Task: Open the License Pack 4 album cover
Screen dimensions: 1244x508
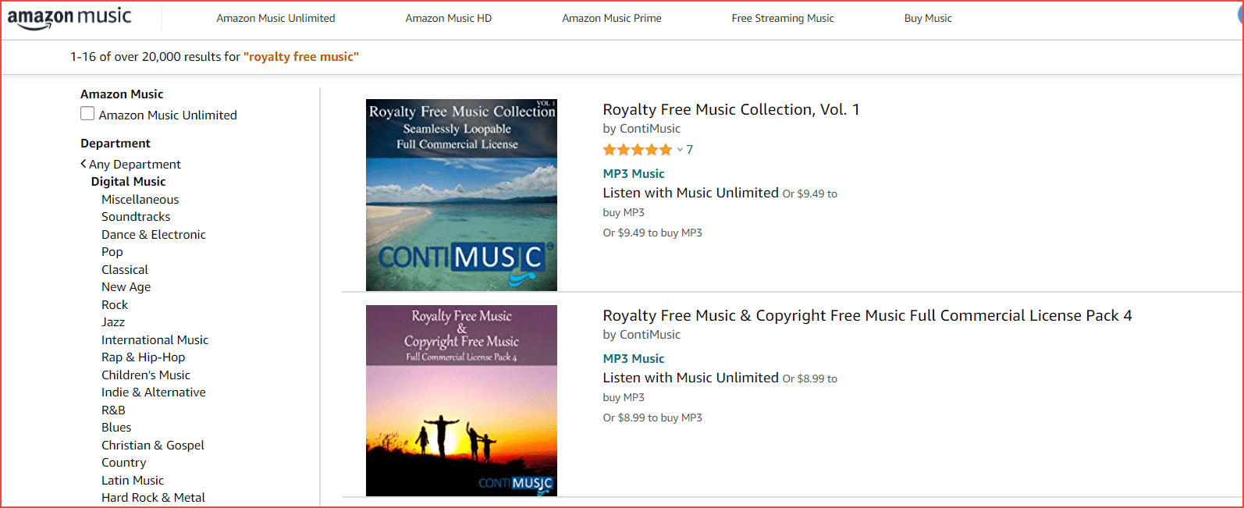Action: click(x=461, y=400)
